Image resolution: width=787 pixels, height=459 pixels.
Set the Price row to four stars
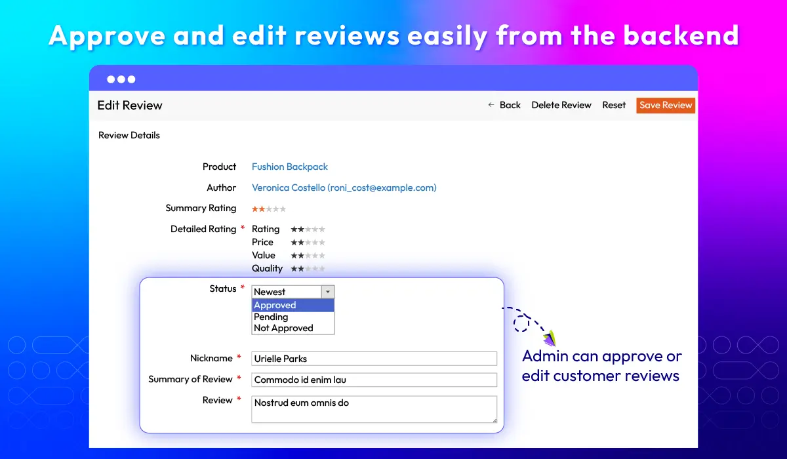(x=315, y=243)
